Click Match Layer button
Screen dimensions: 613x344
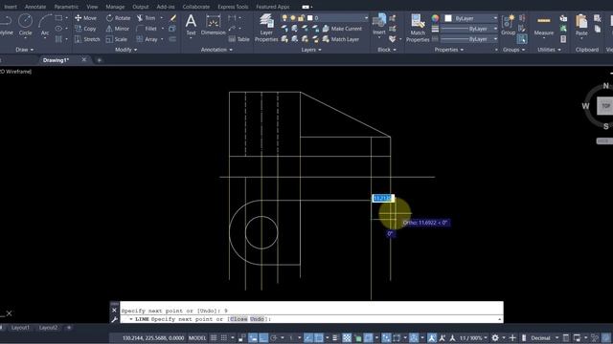tap(341, 39)
